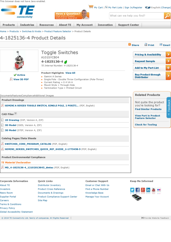The height and width of the screenshot is (242, 171).
Task: Open the LinkedIn social icon
Action: pos(148,190)
